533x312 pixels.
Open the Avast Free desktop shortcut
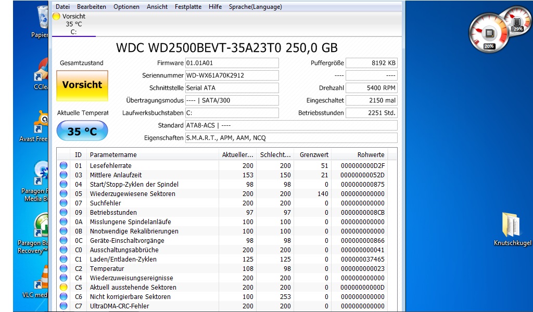[34, 126]
